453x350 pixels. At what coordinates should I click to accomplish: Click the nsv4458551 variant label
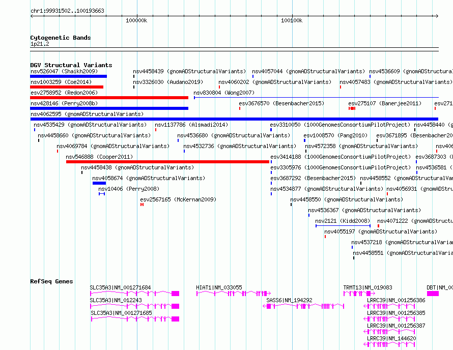pos(403,253)
